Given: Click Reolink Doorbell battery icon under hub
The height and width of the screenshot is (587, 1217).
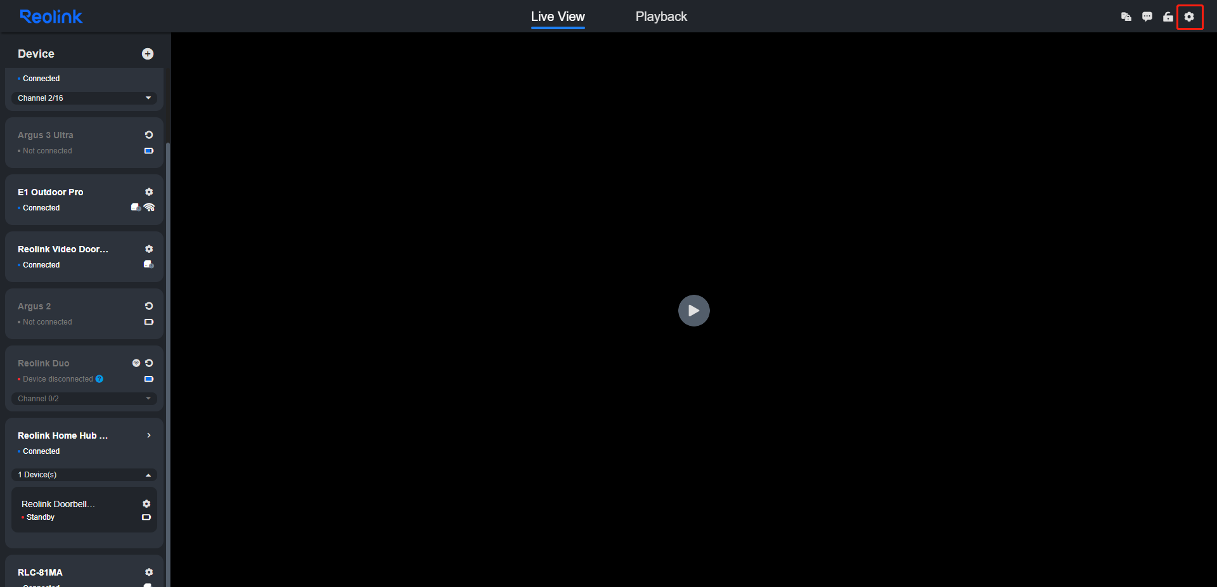Looking at the screenshot, I should [x=146, y=517].
